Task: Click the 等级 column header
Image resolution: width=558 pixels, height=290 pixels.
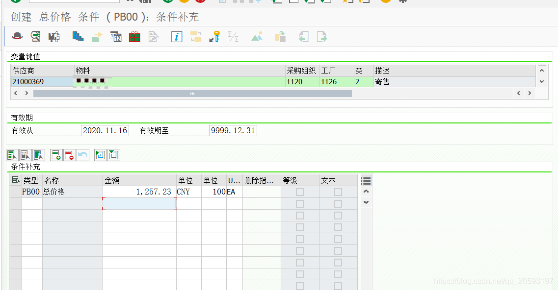Action: click(300, 180)
